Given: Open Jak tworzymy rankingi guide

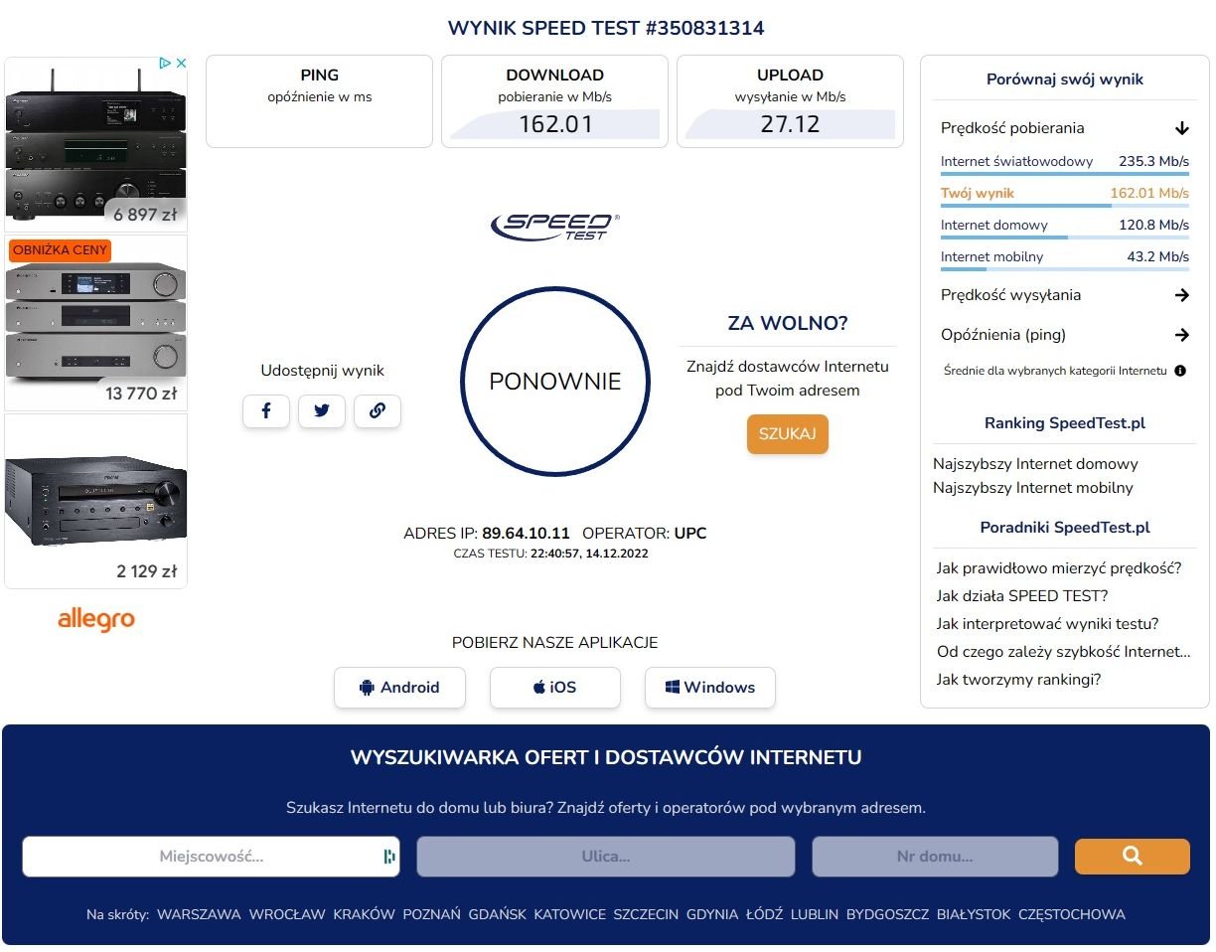Looking at the screenshot, I should click(x=1019, y=680).
